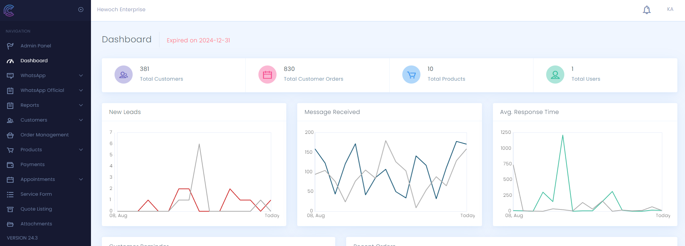Click the 381 customers count

[x=145, y=69]
